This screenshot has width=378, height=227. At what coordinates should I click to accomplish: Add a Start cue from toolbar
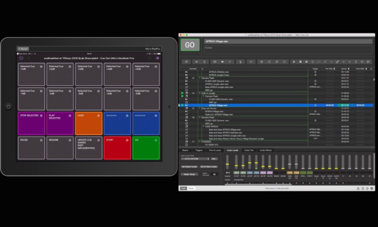[x=294, y=62]
